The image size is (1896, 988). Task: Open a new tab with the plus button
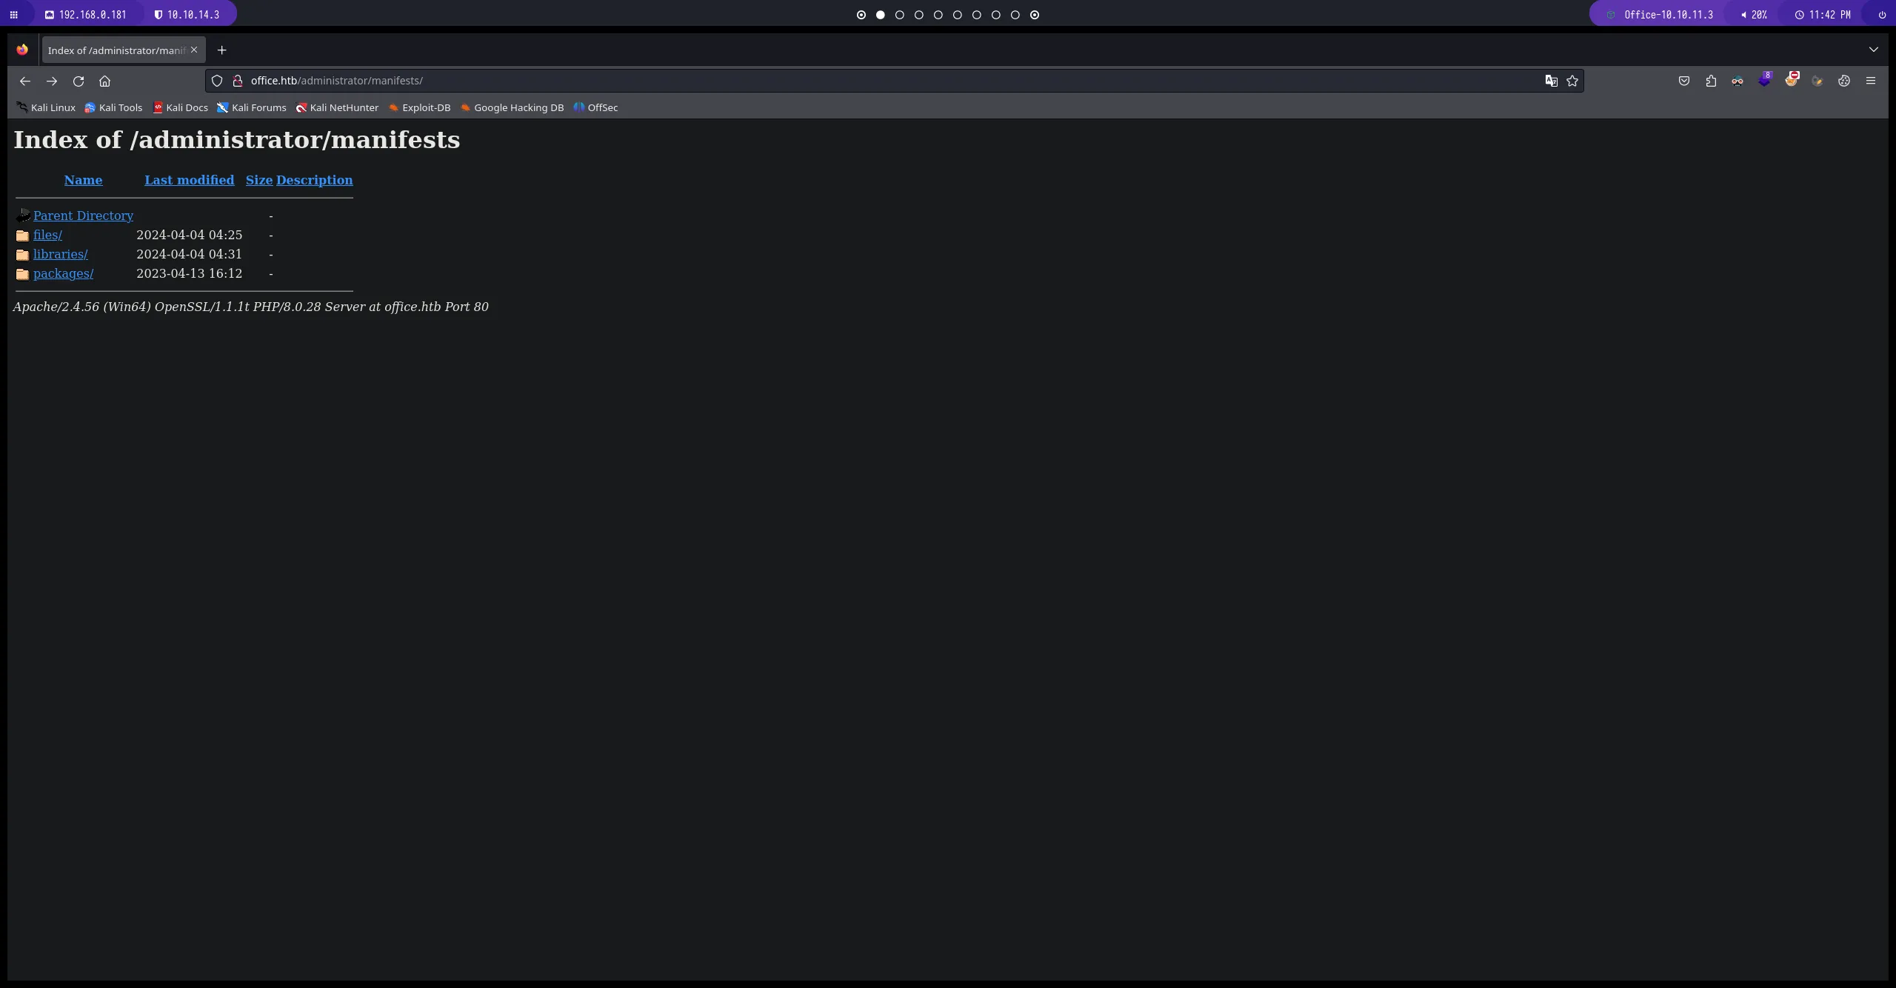(x=221, y=50)
